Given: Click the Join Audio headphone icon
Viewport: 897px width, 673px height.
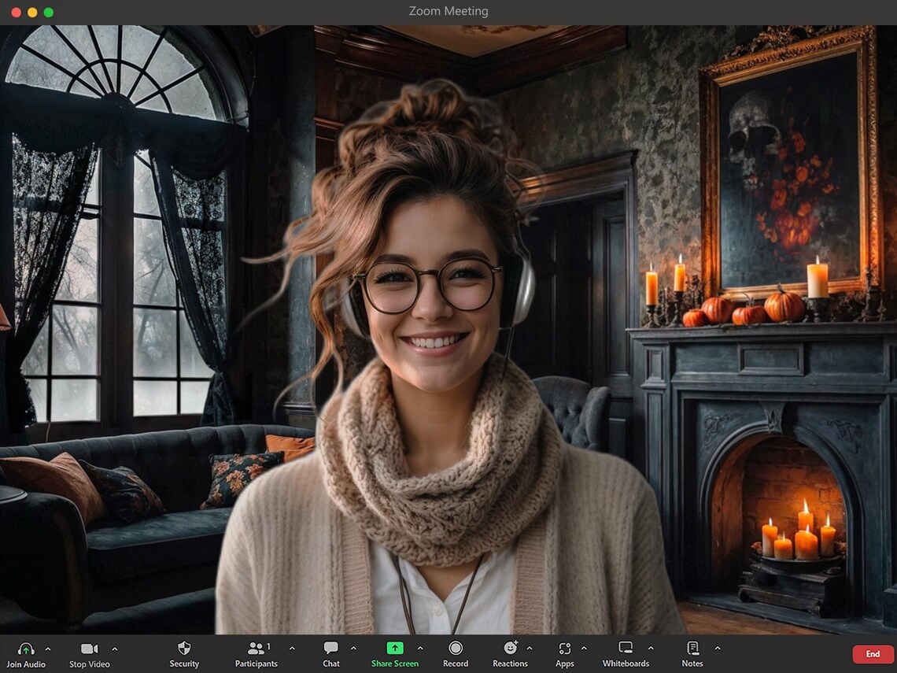Looking at the screenshot, I should tap(26, 649).
